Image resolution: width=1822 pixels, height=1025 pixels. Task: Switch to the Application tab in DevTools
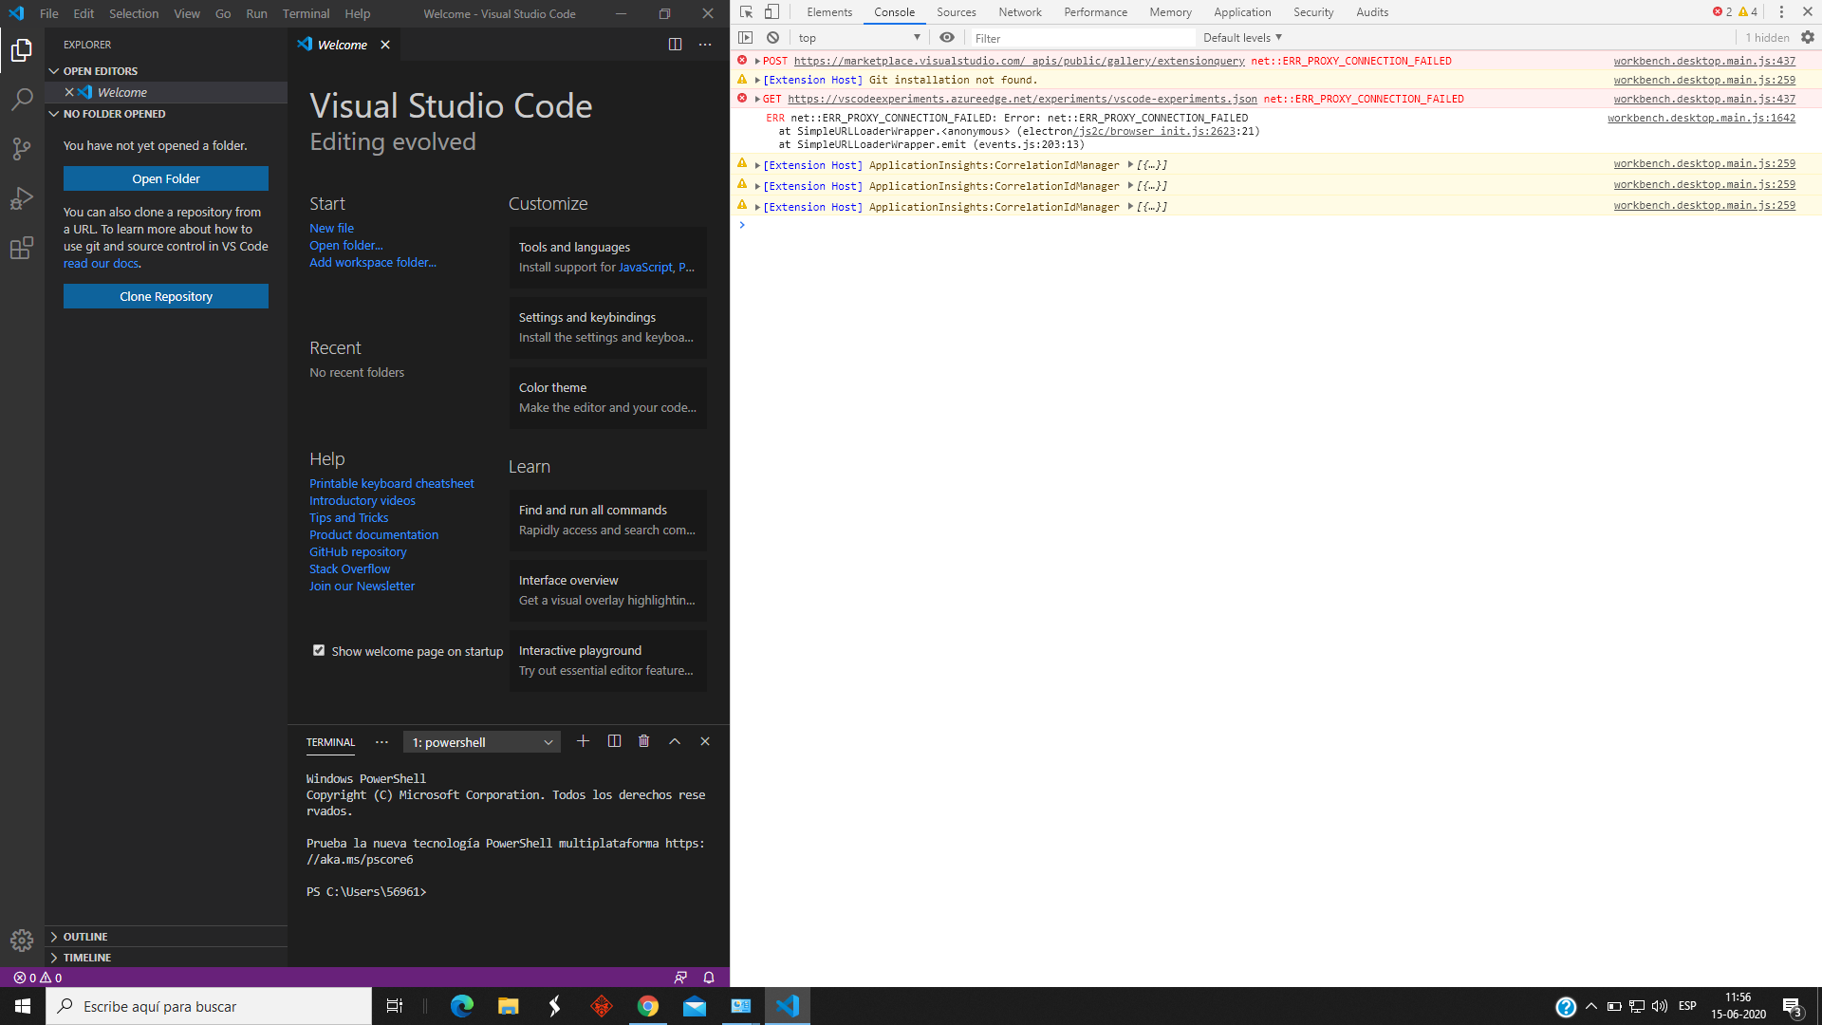pos(1242,12)
